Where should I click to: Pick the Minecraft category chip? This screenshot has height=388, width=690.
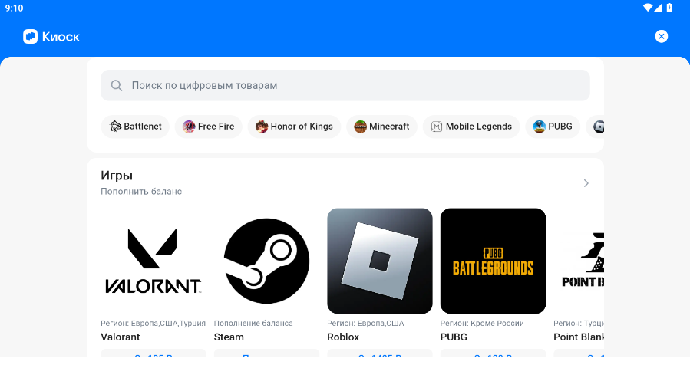click(381, 127)
